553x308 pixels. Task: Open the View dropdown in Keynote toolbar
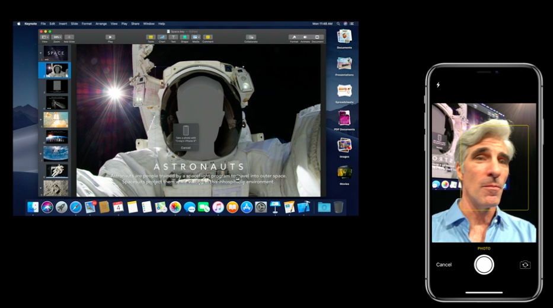click(x=45, y=37)
